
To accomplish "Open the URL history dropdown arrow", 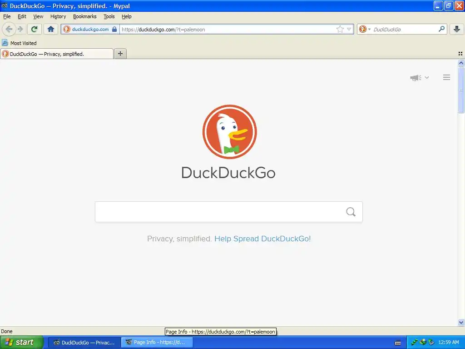I will (349, 29).
